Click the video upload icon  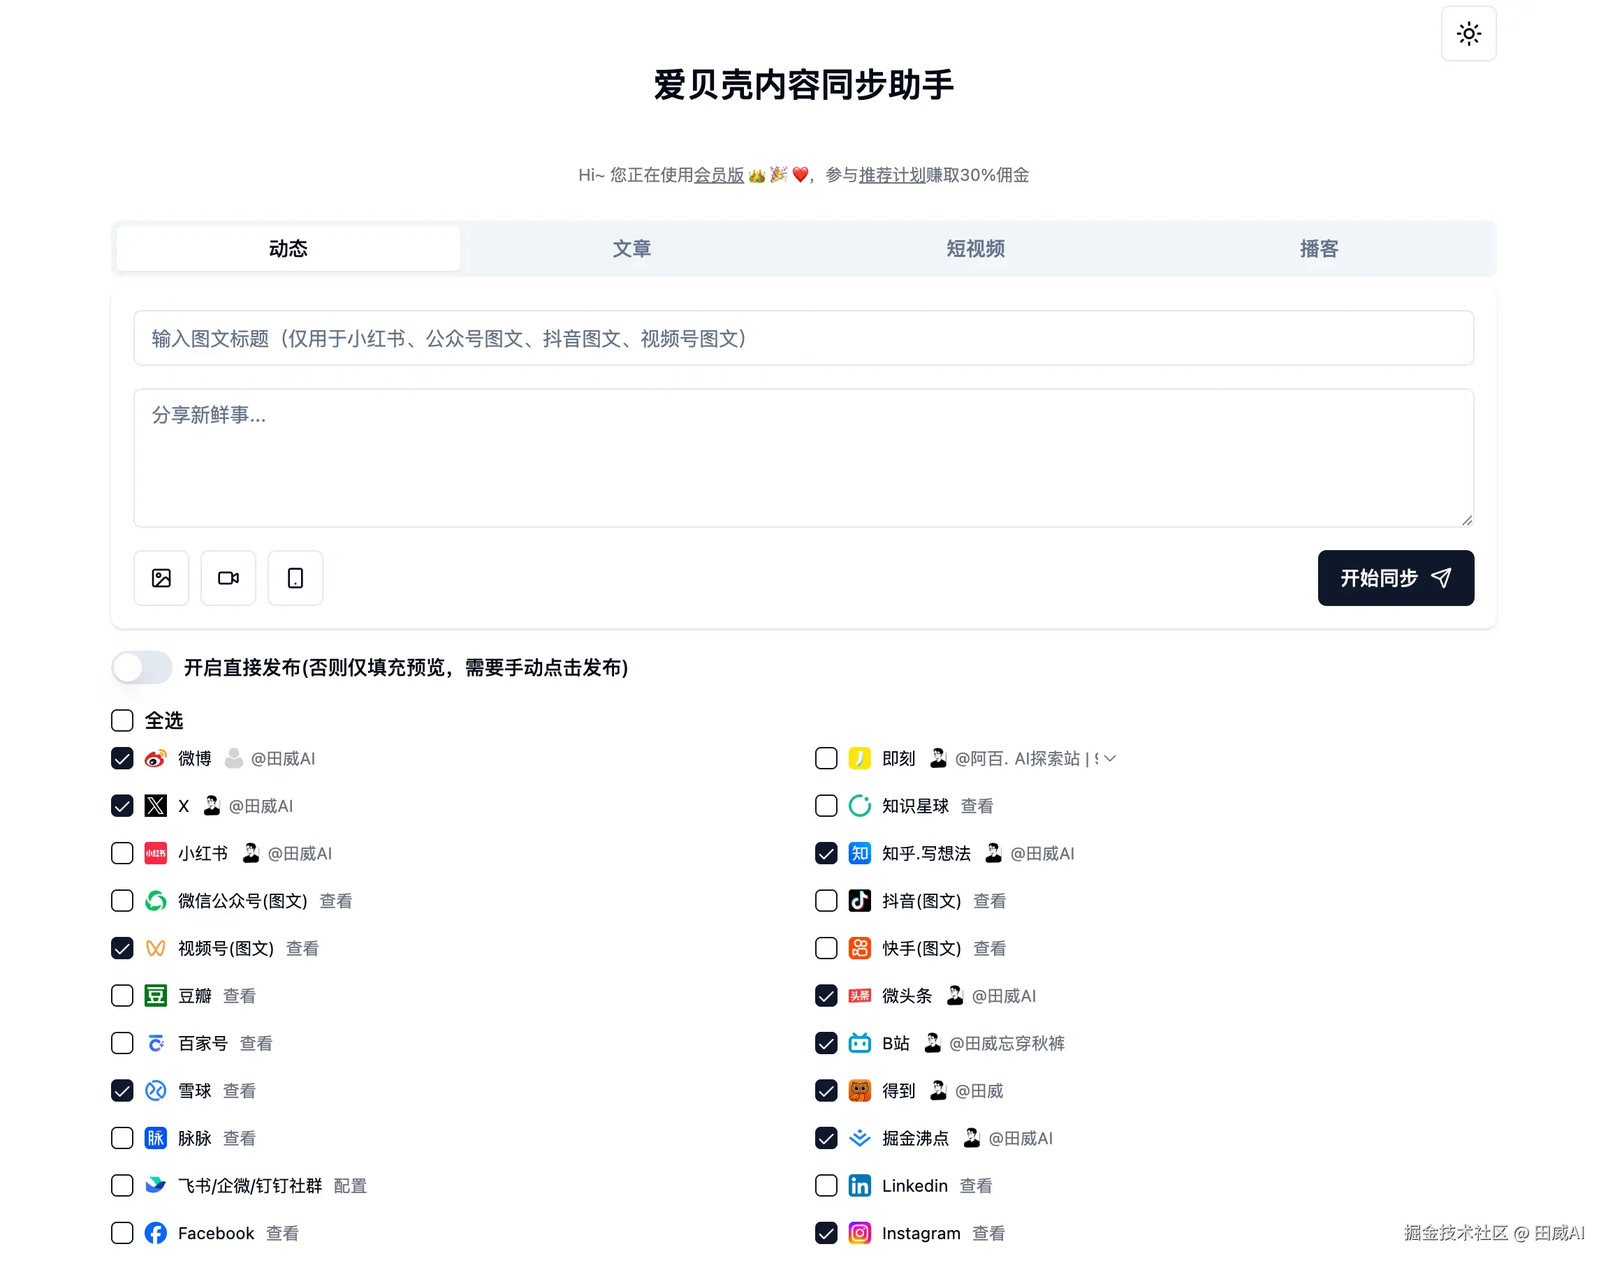228,578
